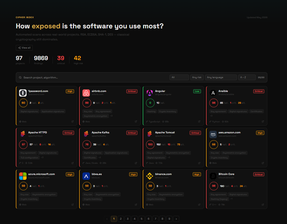Viewport: 287px width, 224px height.
Task: Open external link on aws.amazon.com card
Action: (x=263, y=163)
